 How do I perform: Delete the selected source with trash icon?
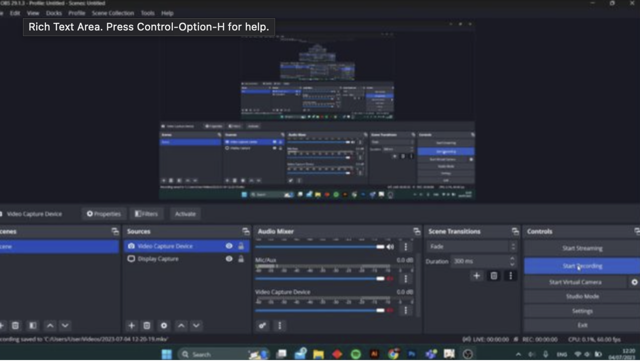coord(147,326)
